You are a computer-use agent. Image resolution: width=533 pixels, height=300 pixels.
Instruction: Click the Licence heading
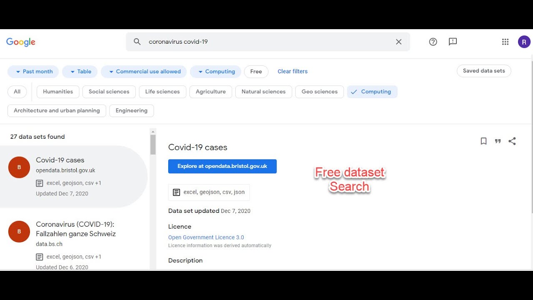[x=180, y=227]
